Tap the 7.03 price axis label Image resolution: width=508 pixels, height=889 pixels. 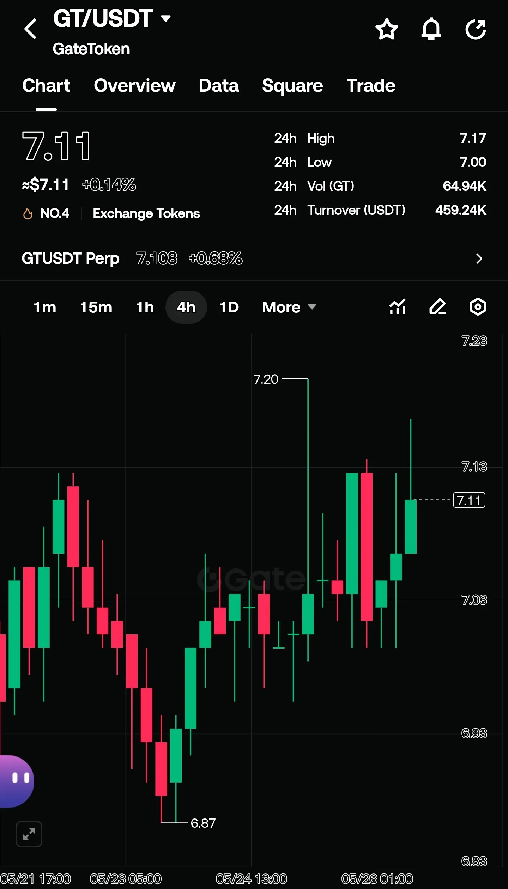(474, 600)
